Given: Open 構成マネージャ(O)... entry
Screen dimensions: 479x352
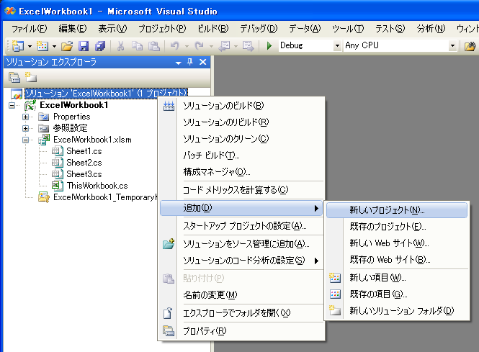Looking at the screenshot, I should point(241,172).
